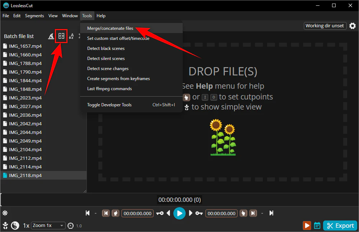Select IMG_2104.mp4 in batch list
The width and height of the screenshot is (359, 232).
pos(43,149)
